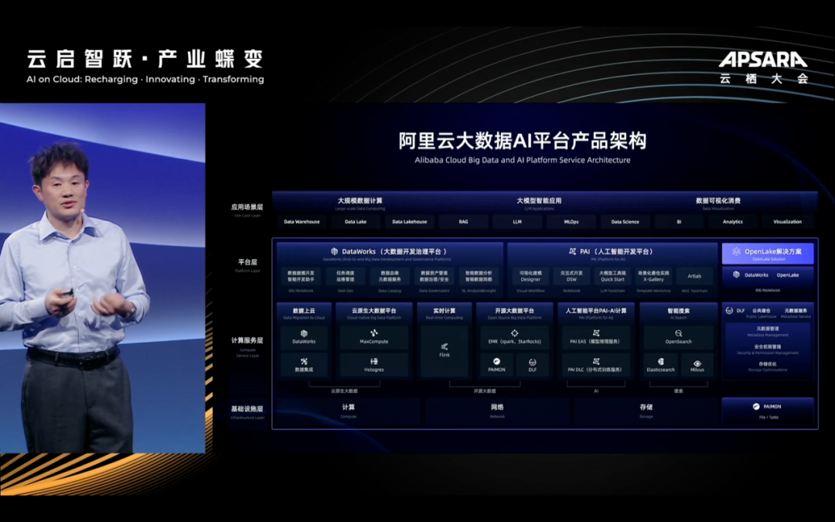Click the 任务调度 运维管理 tile
This screenshot has width=835, height=522.
click(345, 276)
